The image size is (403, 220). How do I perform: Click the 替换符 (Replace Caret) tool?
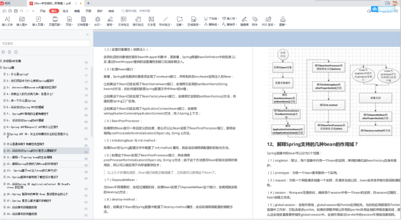click(x=229, y=25)
